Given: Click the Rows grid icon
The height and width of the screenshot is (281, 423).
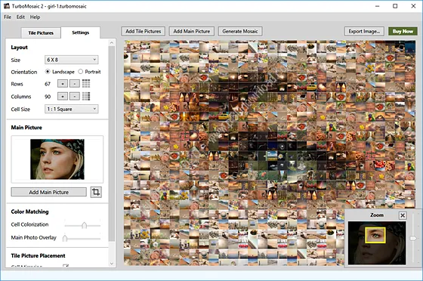Looking at the screenshot, I should click(86, 84).
